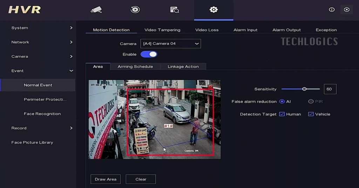Switch to the Video Tampering tab

click(x=162, y=30)
